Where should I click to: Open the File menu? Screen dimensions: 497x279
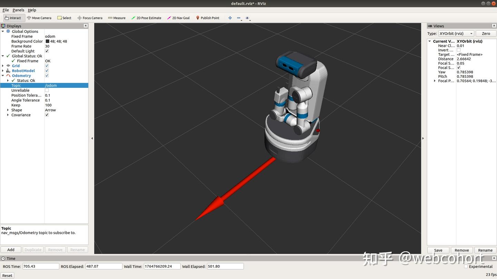point(6,10)
